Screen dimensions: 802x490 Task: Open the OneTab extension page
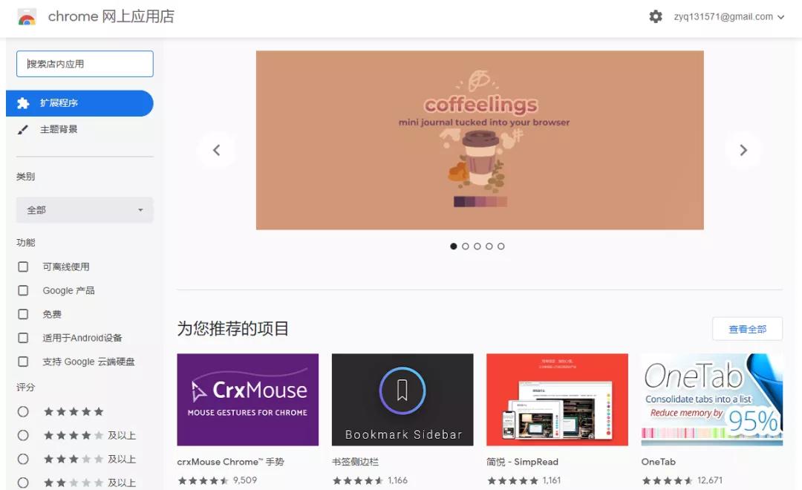pos(711,399)
